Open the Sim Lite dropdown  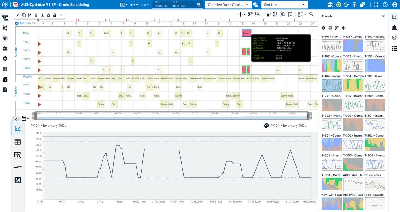click(x=284, y=5)
